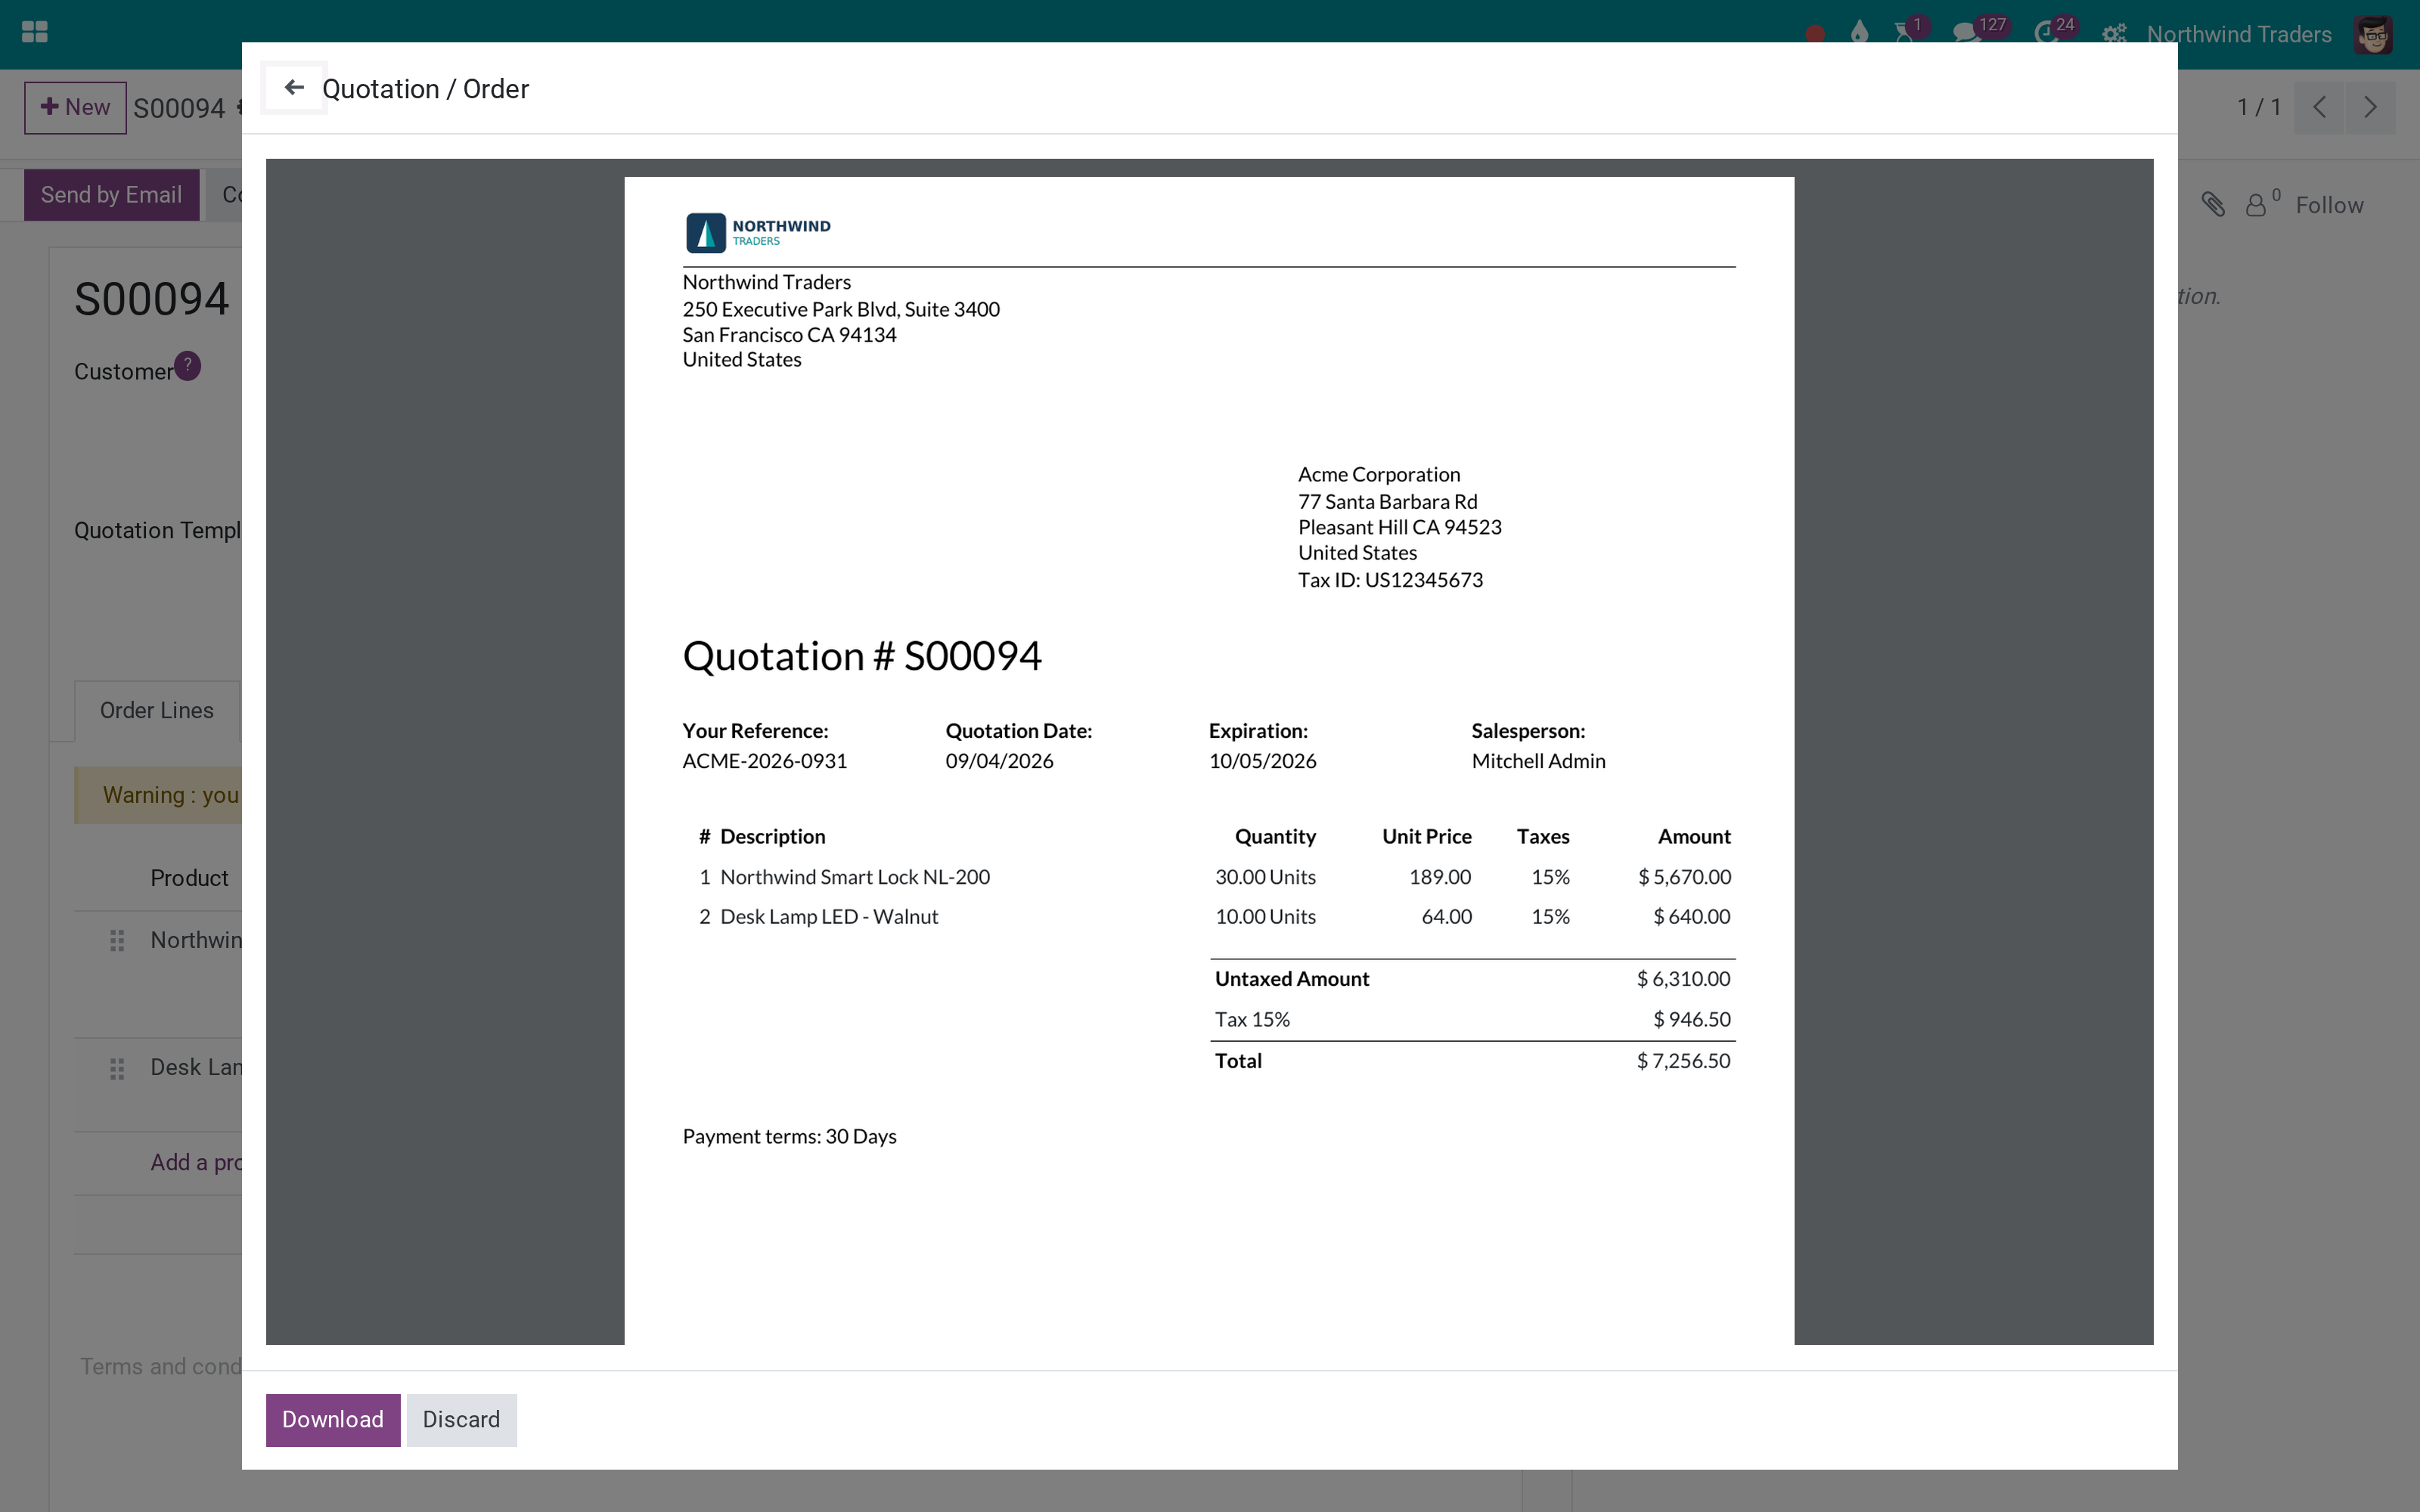Click tax amount $ 946.50

click(x=1691, y=1020)
